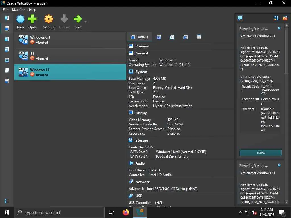Start the selected Windows 11 VM

[x=78, y=22]
